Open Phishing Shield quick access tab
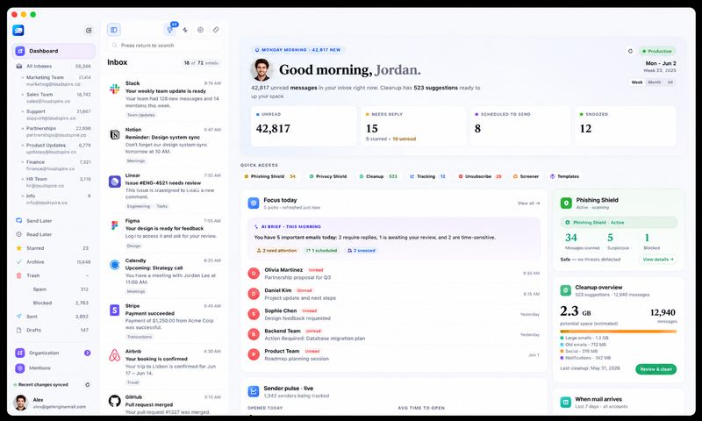The height and width of the screenshot is (421, 702). point(270,176)
